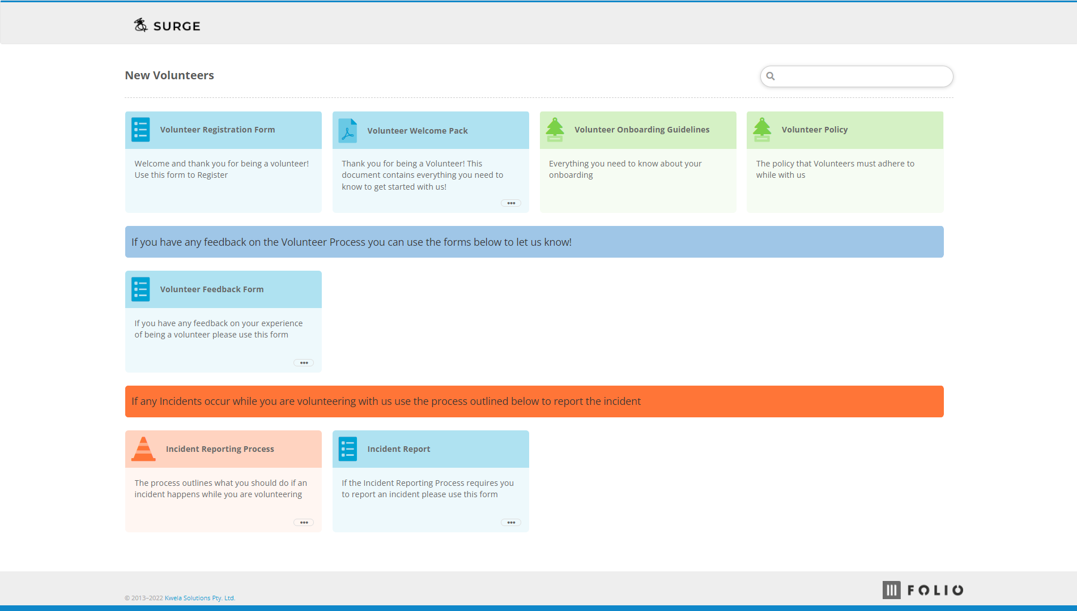
Task: Click the New Volunteers heading
Action: [169, 75]
